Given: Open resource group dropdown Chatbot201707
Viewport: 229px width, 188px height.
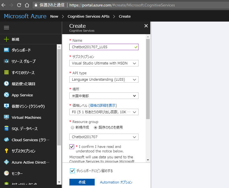Looking at the screenshot, I should (104, 137).
